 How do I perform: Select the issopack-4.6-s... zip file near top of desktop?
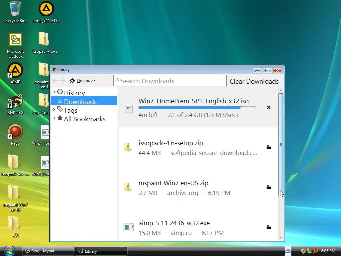click(x=46, y=42)
